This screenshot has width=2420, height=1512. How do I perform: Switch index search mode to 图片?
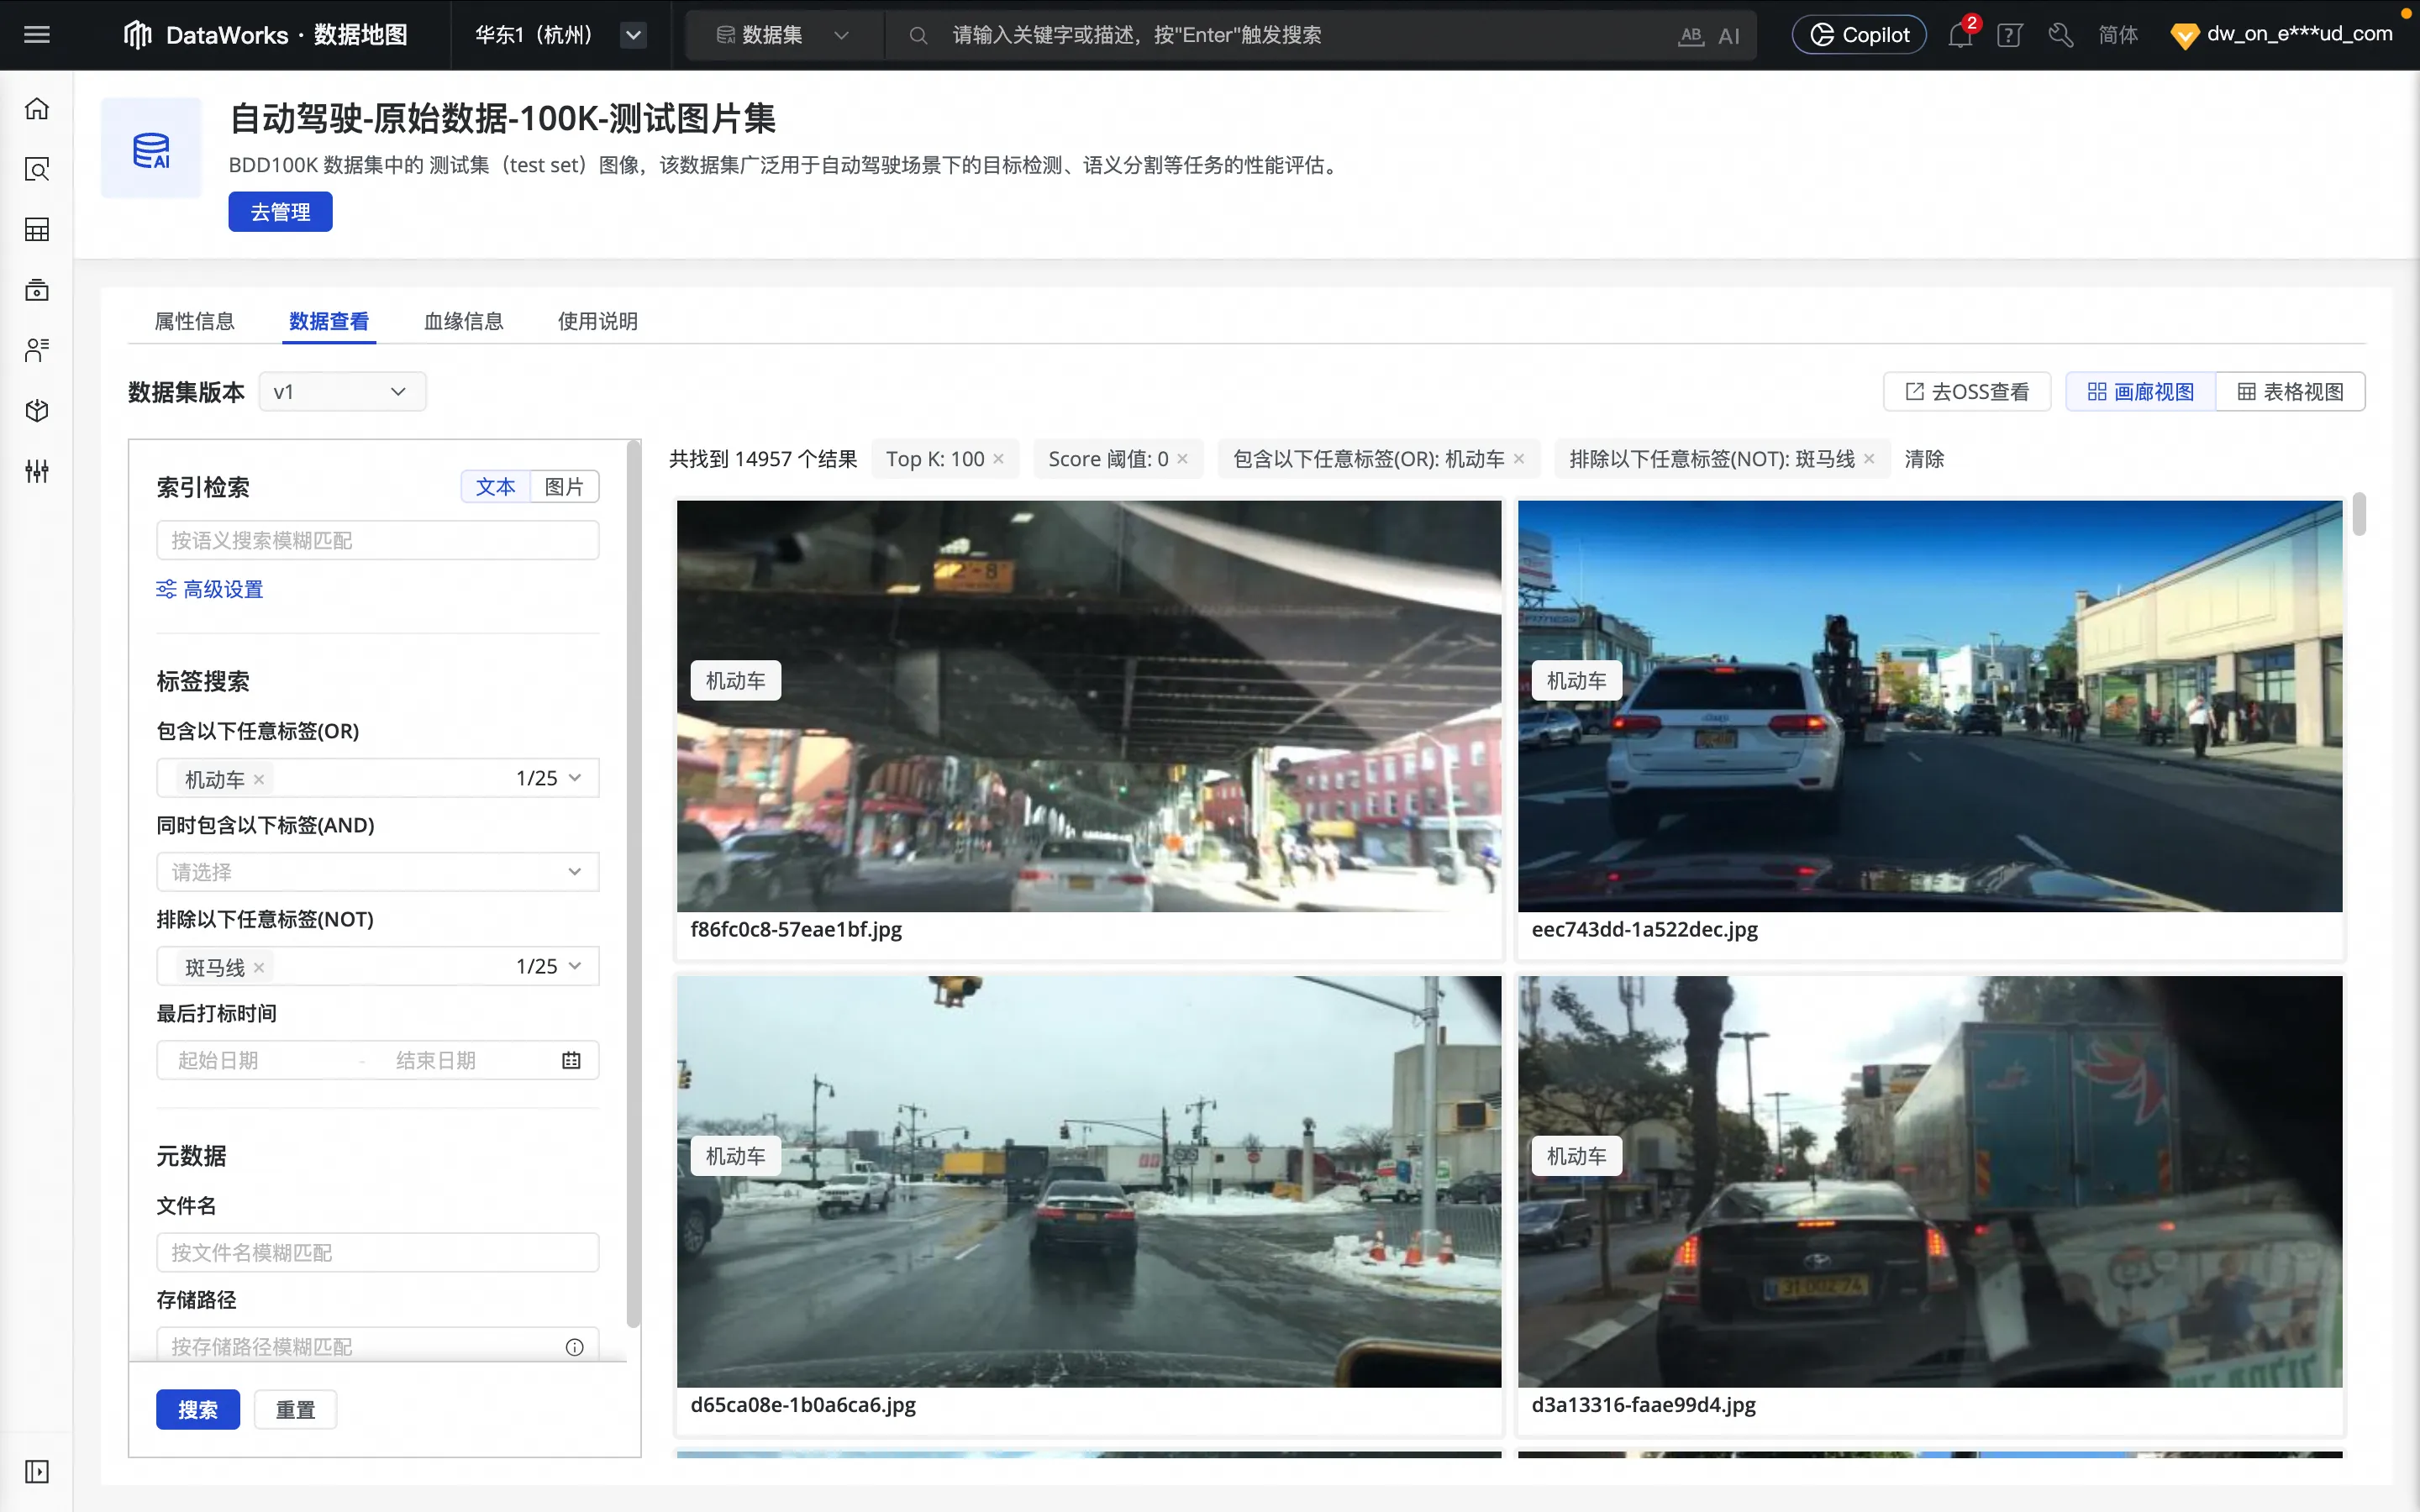coord(563,486)
